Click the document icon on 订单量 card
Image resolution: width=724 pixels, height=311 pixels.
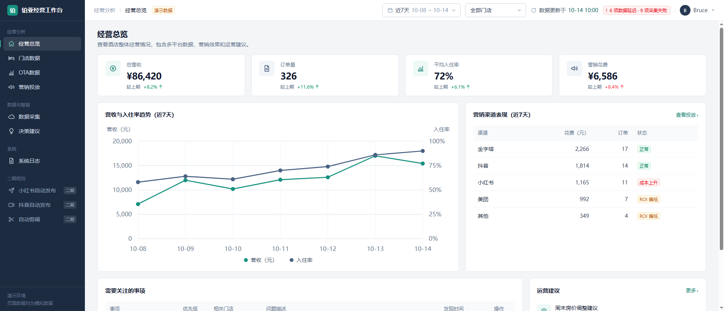267,68
